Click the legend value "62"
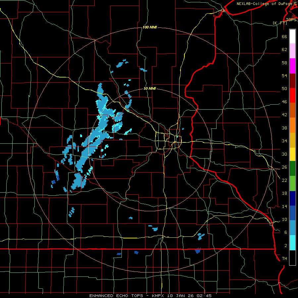Screen dimensions: 298x298 [x=284, y=50]
